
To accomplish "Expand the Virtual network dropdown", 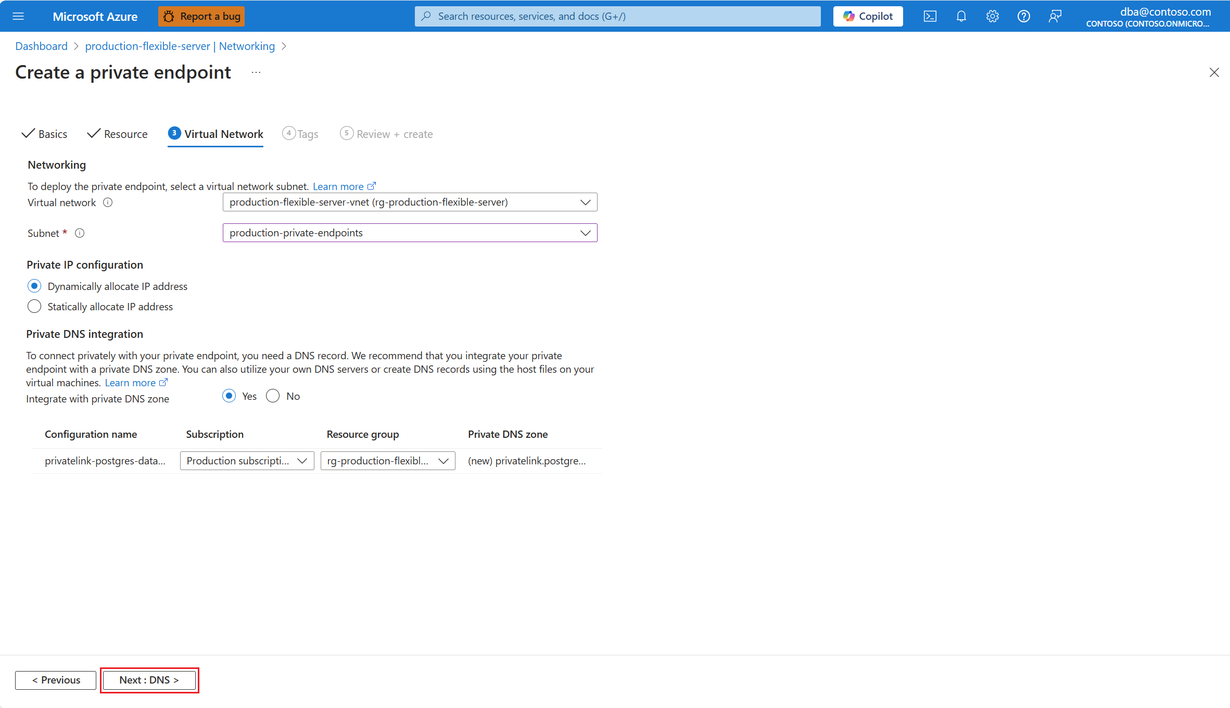I will coord(410,202).
